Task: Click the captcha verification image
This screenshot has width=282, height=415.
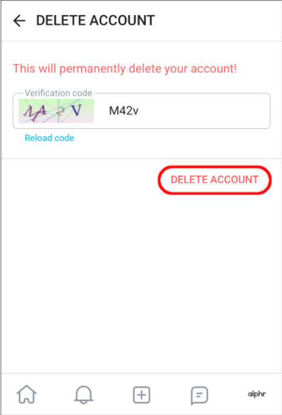Action: point(56,111)
